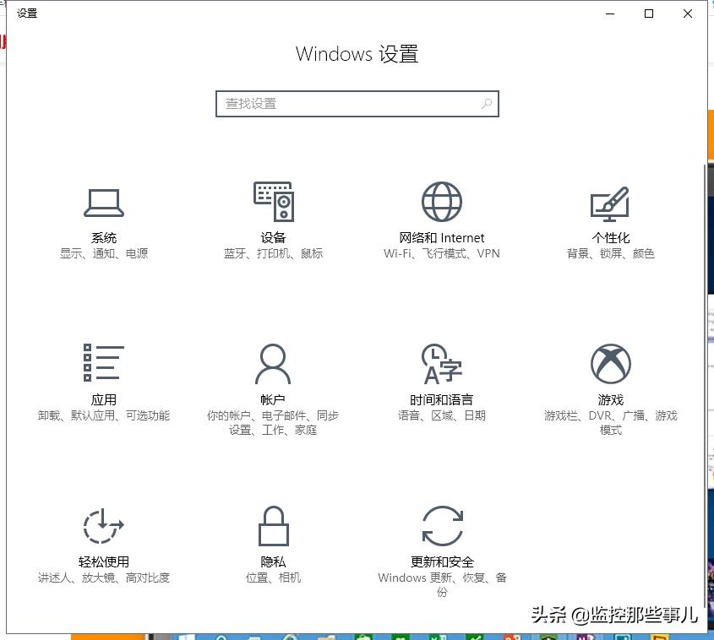Image resolution: width=714 pixels, height=640 pixels.
Task: Click the Wi-Fi、飞行模式、VPN subtitle text
Action: (440, 252)
